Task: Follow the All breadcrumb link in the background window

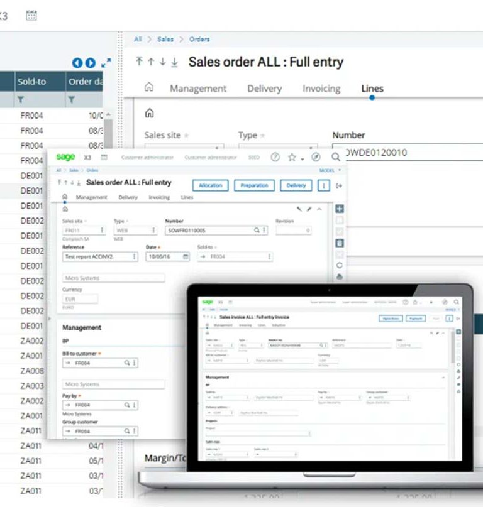Action: tap(138, 40)
